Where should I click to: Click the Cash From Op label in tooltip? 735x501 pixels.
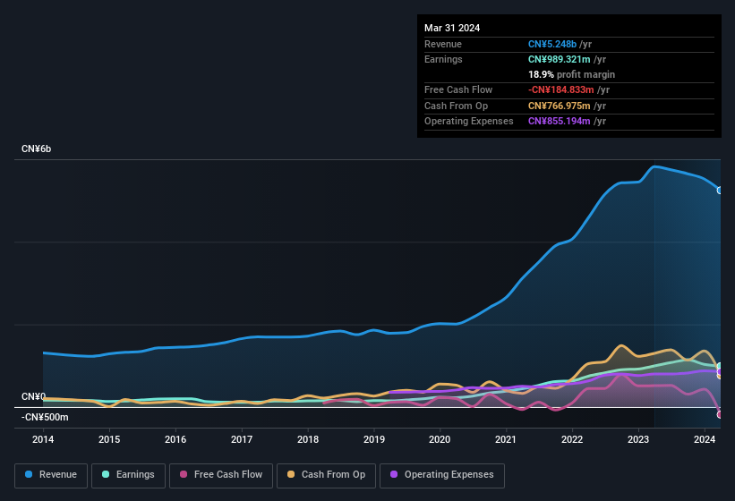456,106
